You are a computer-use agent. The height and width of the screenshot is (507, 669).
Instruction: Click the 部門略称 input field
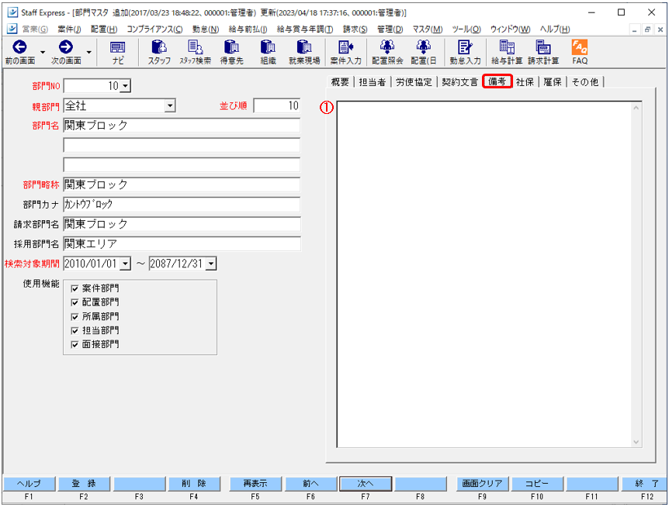[x=182, y=185]
